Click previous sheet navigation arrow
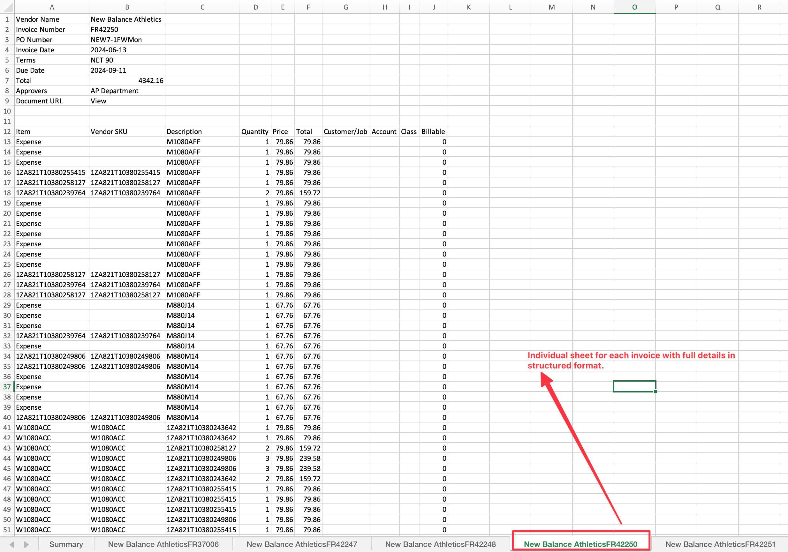The height and width of the screenshot is (552, 788). (12, 544)
